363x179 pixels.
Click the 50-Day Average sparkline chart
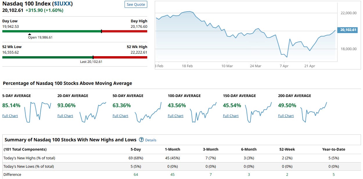pos(148,112)
